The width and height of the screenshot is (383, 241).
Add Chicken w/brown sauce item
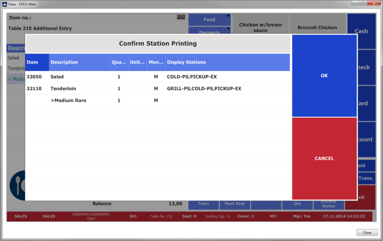(260, 25)
